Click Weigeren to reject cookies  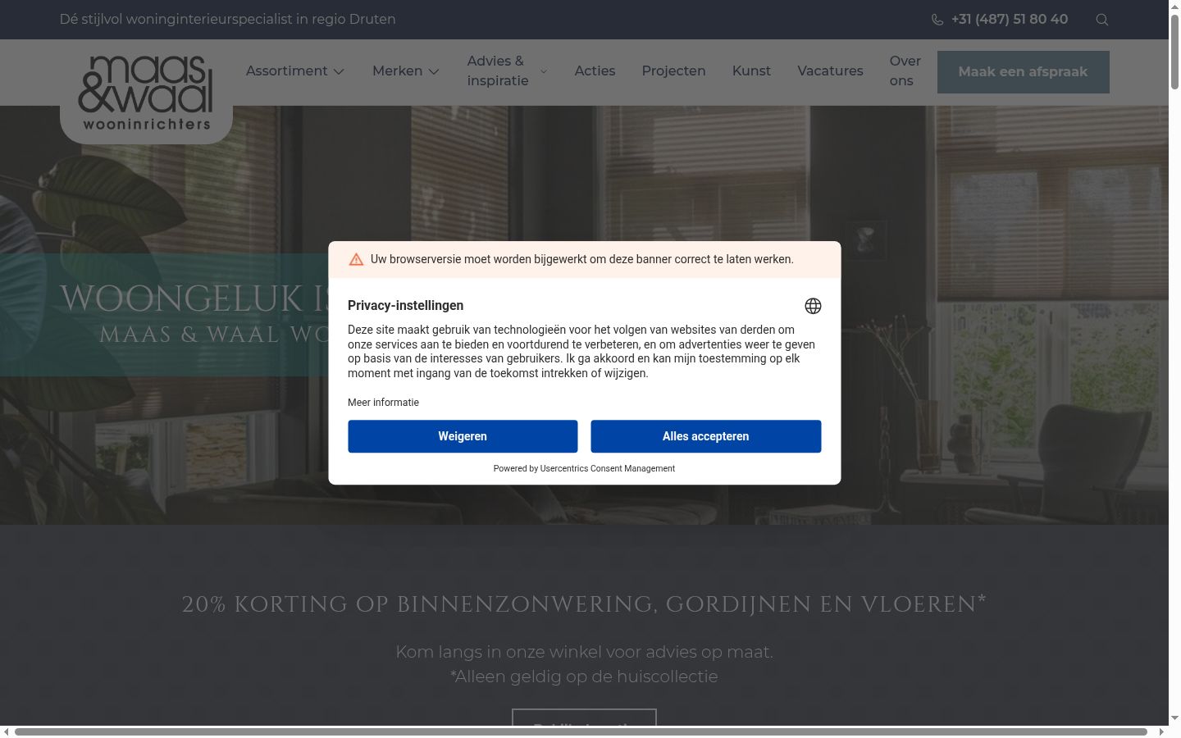coord(463,436)
